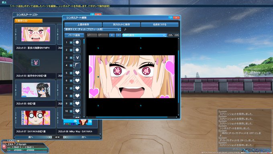Click the スロット33 結月ゆかり label
273x154 pixels.
pos(31,76)
